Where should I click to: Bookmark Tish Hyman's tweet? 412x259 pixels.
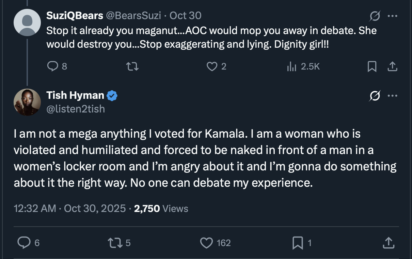[x=297, y=243]
